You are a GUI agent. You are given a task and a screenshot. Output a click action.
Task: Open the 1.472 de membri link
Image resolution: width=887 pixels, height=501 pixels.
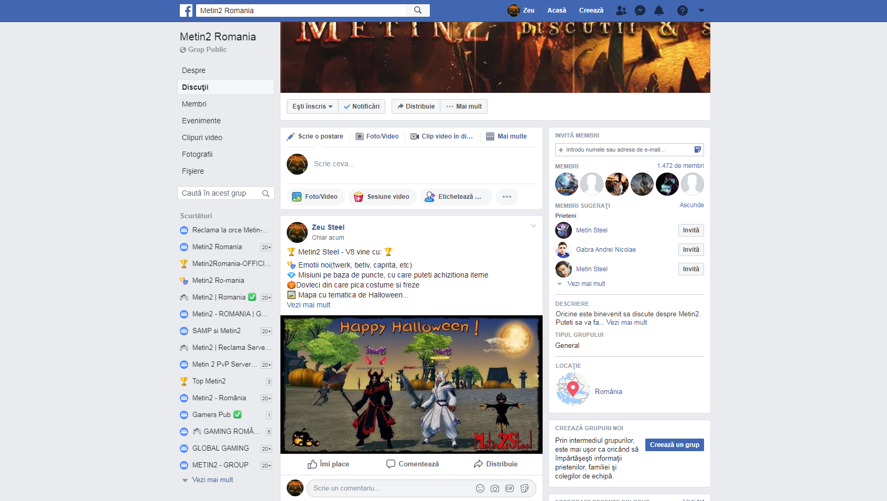680,166
